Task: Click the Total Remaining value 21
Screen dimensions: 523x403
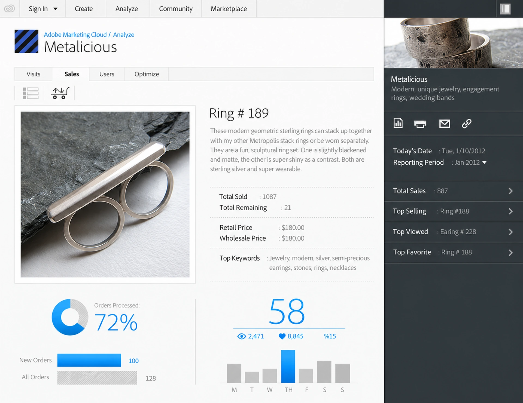Action: [x=287, y=208]
